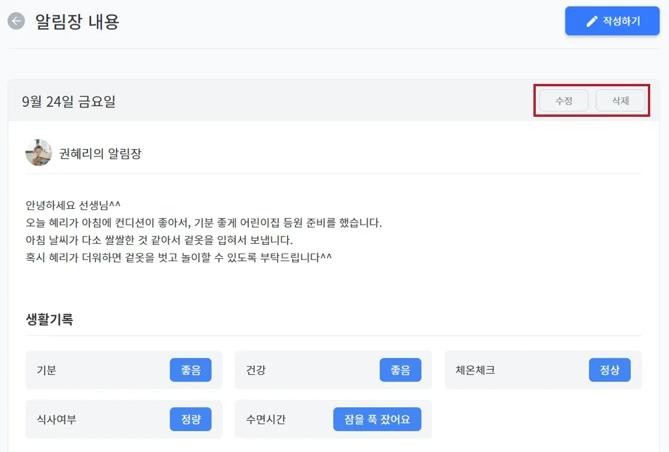Viewport: 669px width, 452px height.
Task: Click the 식사여부 label text
Action: click(56, 420)
